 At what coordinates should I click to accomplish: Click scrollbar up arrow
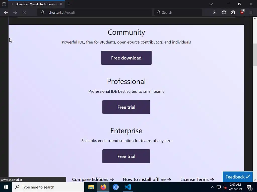pos(255,19)
